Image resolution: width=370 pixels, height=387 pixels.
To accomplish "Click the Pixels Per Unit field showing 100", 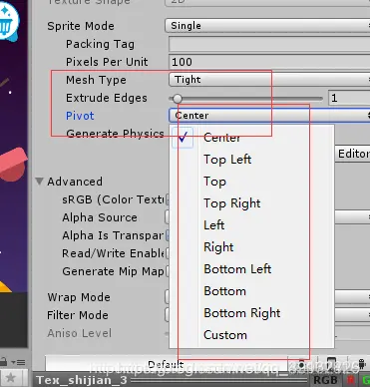I will (x=269, y=62).
